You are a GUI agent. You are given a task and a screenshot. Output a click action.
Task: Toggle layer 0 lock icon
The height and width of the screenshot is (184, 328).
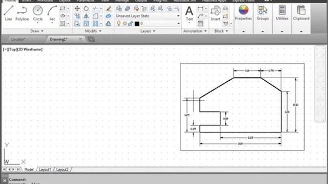point(131,24)
